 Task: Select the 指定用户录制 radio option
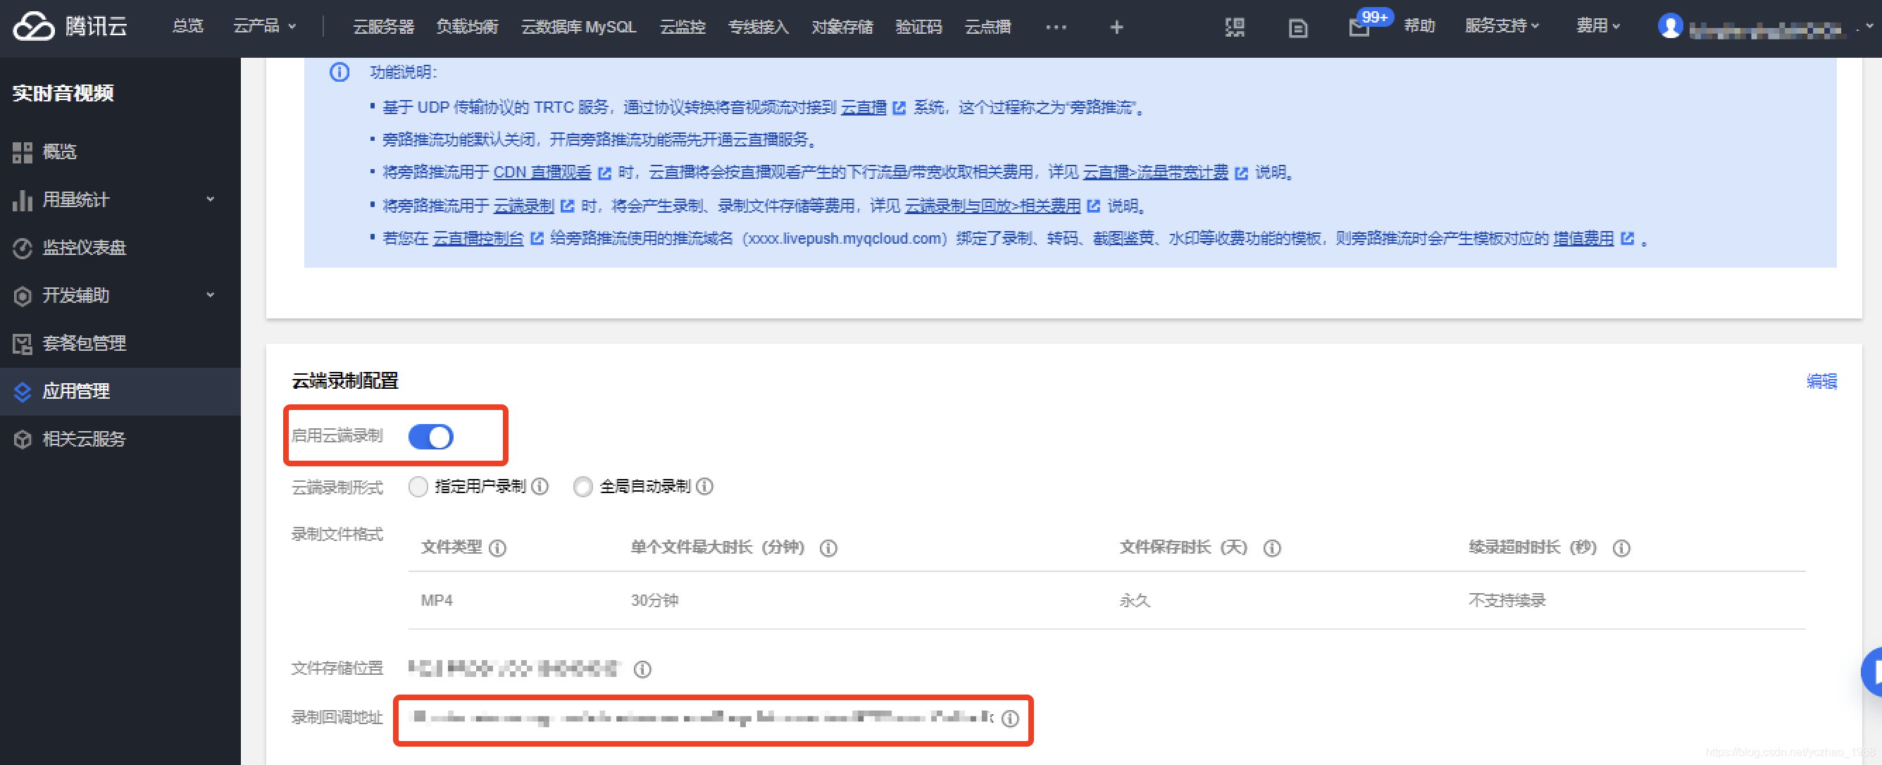coord(418,487)
